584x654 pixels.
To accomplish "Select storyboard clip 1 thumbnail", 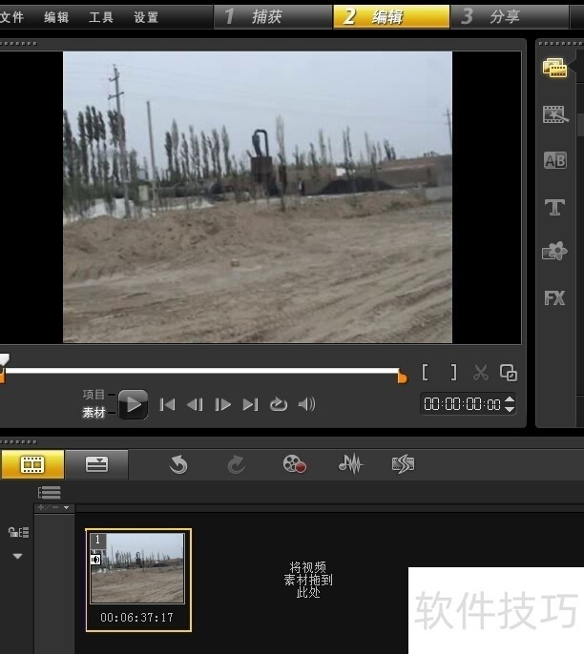I will coord(137,568).
